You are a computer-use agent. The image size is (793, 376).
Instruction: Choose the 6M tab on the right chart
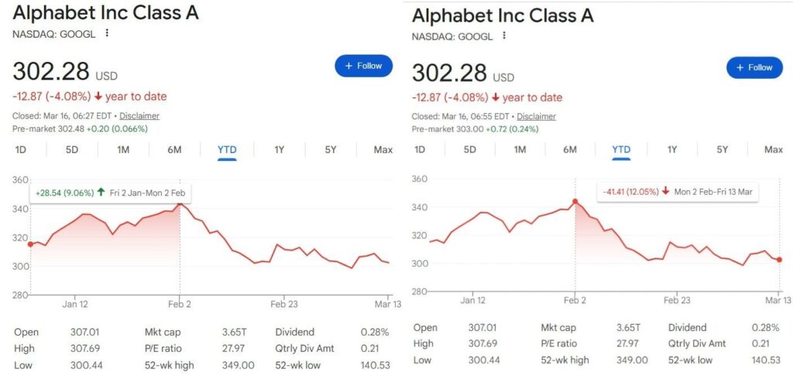click(570, 149)
